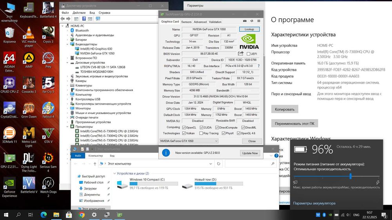Click the Lookup button in GPU-Z
The image size is (392, 220).
pyautogui.click(x=249, y=29)
